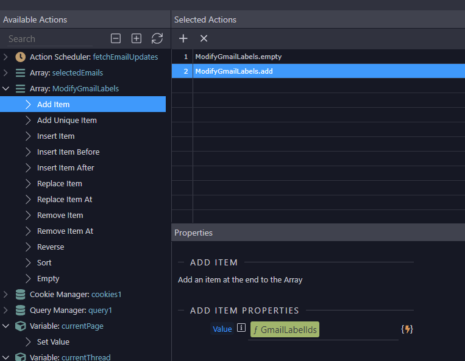Viewport: 465px width, 361px height.
Task: Click the Action Scheduler clock icon
Action: click(x=20, y=57)
